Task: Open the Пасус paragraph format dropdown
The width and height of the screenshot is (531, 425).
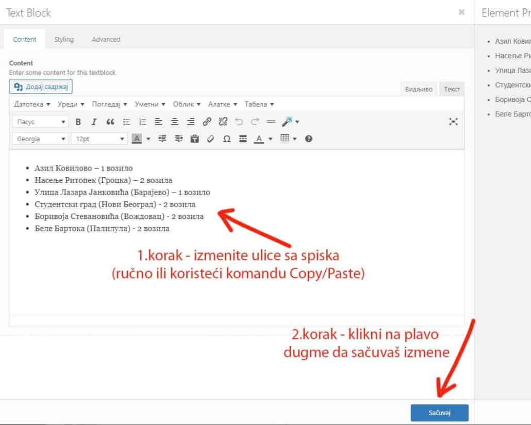Action: (40, 122)
